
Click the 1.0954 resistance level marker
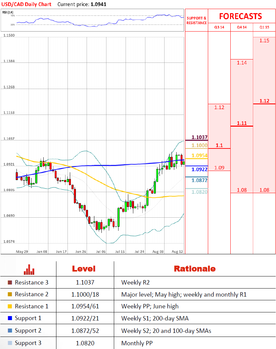[x=199, y=156]
